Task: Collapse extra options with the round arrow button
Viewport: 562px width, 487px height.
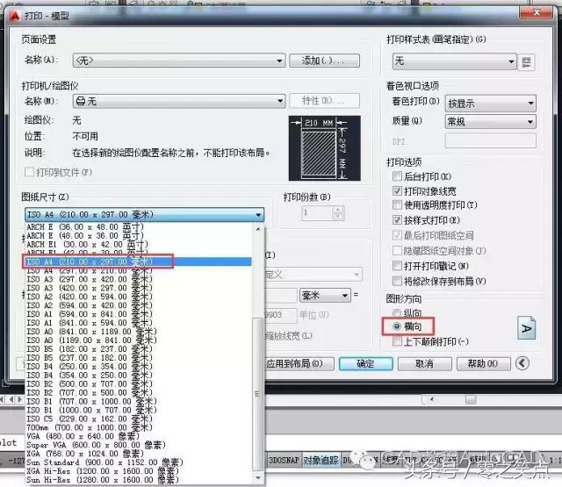Action: pos(522,363)
